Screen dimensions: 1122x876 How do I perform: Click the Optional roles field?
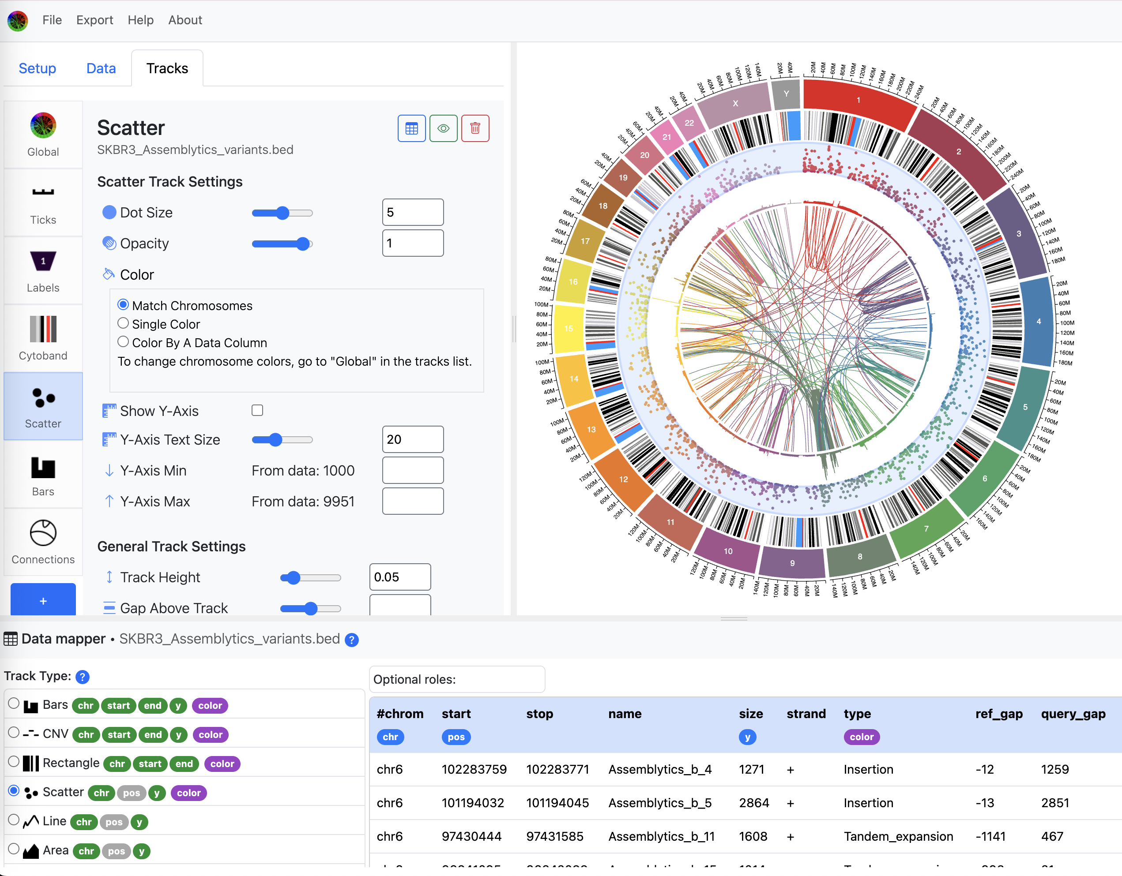pos(457,679)
